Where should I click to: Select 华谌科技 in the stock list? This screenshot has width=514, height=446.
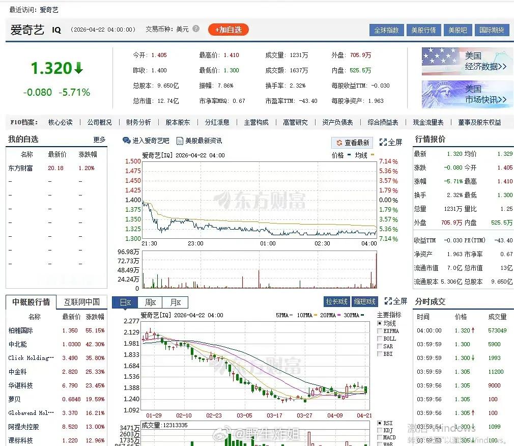click(20, 385)
